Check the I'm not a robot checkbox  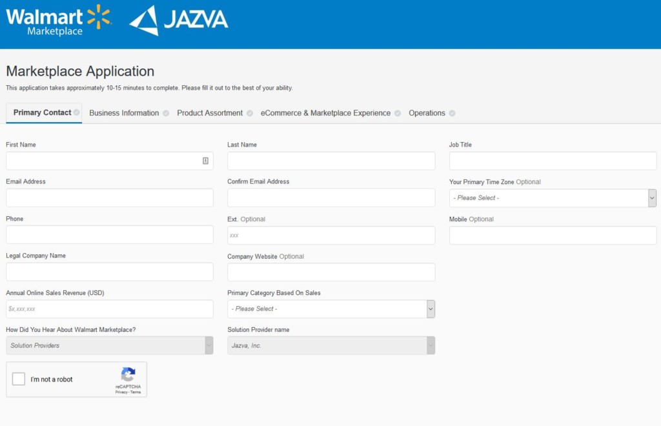(19, 379)
